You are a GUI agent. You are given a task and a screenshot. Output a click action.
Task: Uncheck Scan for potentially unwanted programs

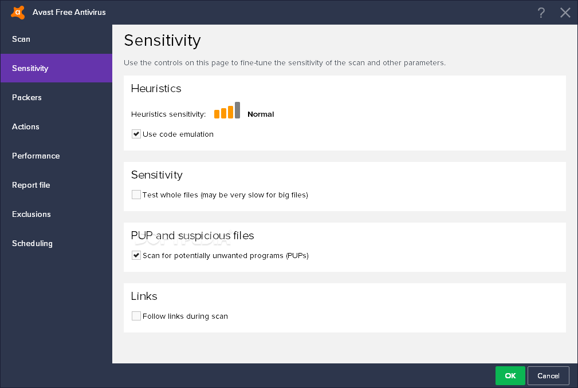(136, 255)
